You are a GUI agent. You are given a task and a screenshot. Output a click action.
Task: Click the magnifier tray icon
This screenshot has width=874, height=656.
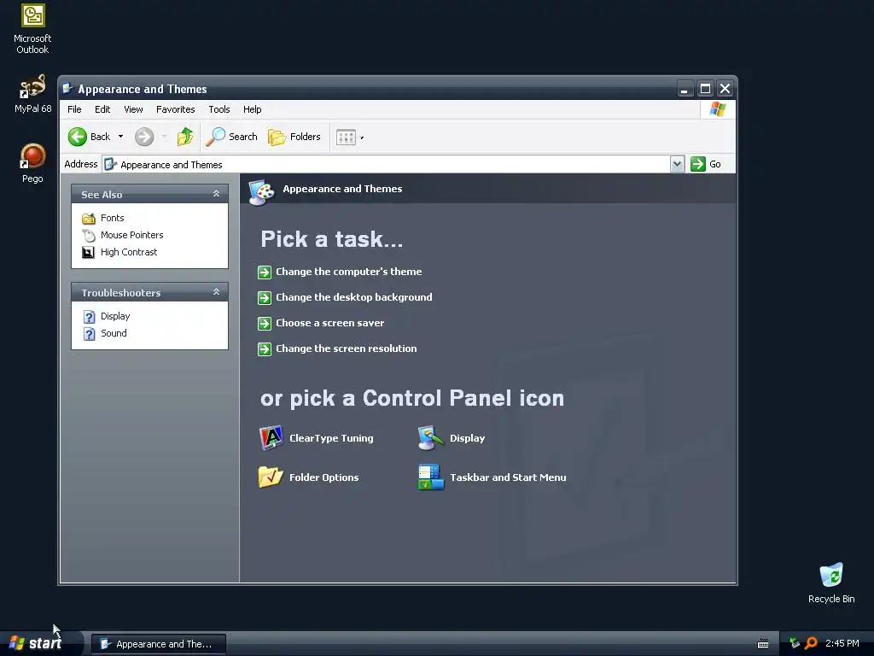coord(811,643)
